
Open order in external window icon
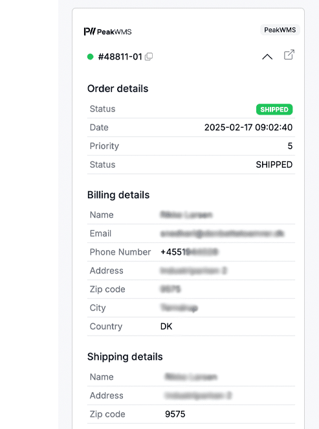289,54
